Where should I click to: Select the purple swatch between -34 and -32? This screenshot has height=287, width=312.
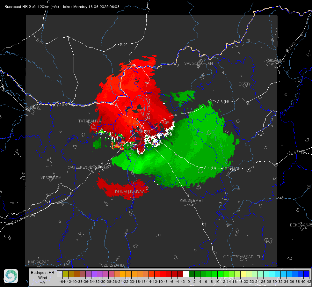pyautogui.click(x=94, y=274)
